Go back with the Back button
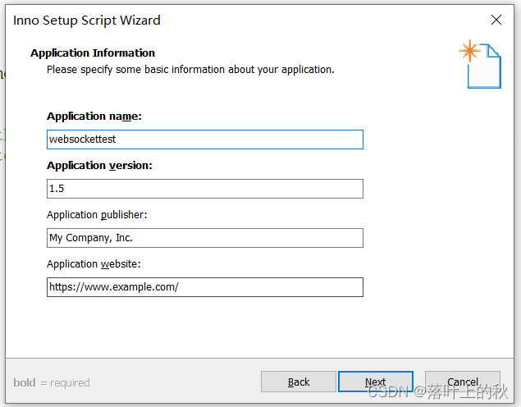The width and height of the screenshot is (521, 407). pos(299,382)
